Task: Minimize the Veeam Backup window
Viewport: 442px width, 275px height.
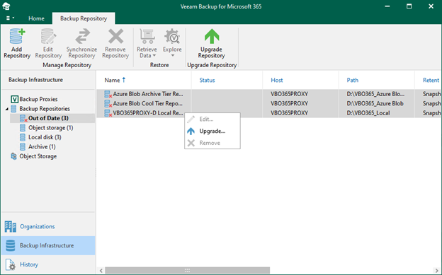Action: click(x=387, y=6)
